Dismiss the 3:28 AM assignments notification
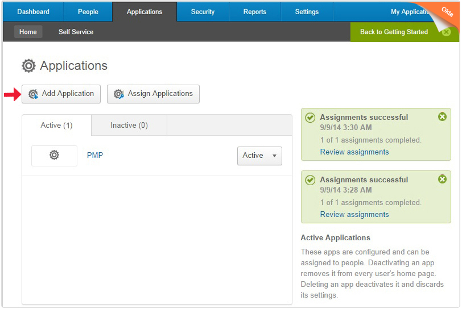This screenshot has width=462, height=309. (442, 179)
